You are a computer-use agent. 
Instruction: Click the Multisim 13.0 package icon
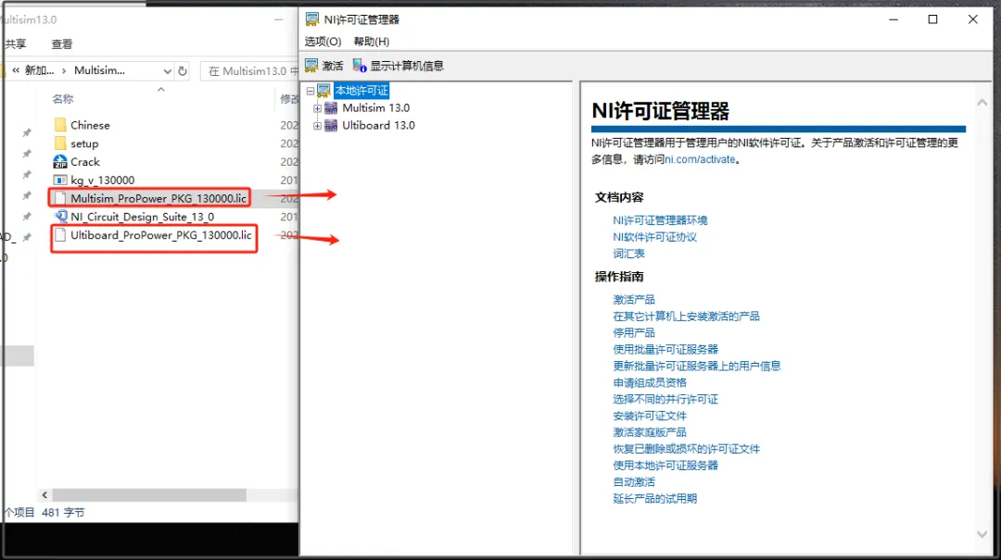click(x=331, y=107)
